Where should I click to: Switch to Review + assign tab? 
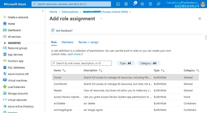point(88,42)
